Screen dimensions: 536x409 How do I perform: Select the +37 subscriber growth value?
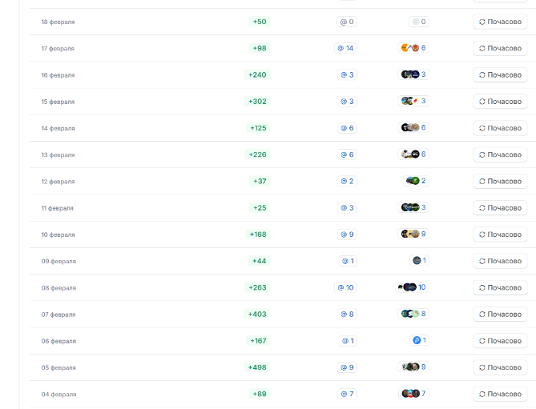[x=260, y=182]
